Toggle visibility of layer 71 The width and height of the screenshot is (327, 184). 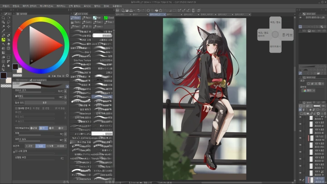point(300,166)
